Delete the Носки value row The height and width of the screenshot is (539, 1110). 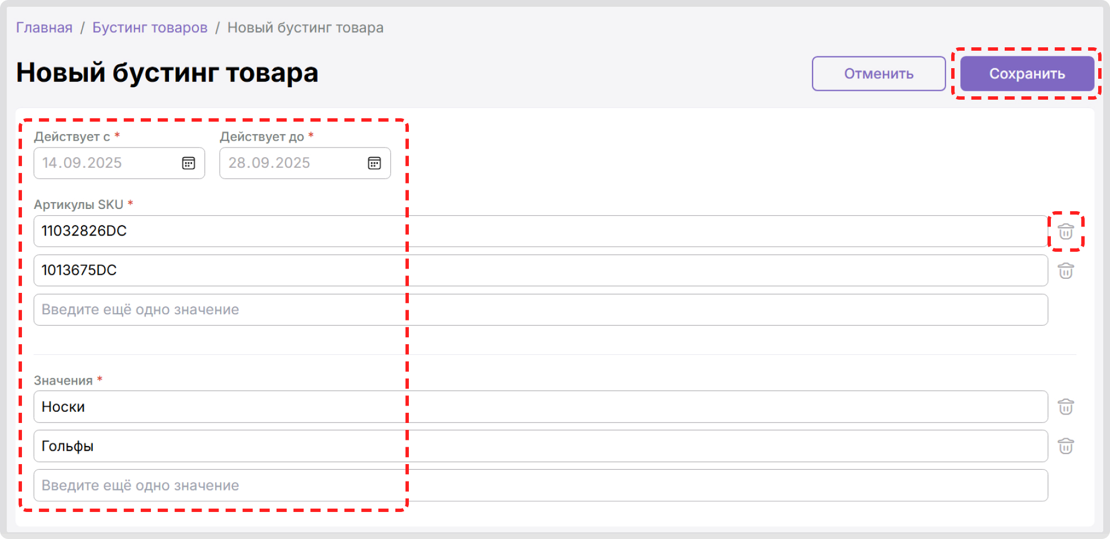click(x=1066, y=407)
